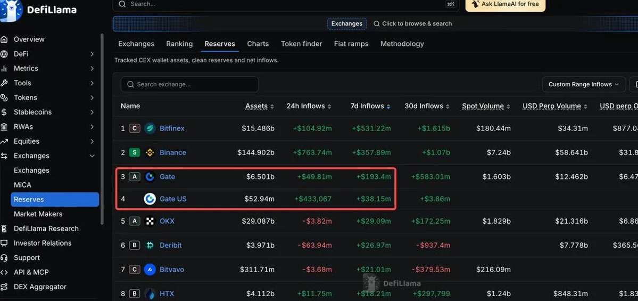This screenshot has width=638, height=301.
Task: Sort table by Spot Volume column
Action: point(486,106)
